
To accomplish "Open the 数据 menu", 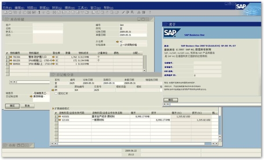I will pos(44,8).
